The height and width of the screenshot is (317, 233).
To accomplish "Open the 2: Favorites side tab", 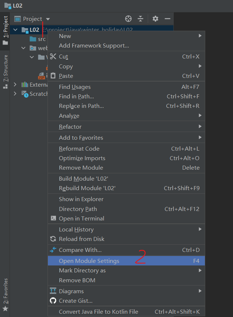I will point(5,295).
